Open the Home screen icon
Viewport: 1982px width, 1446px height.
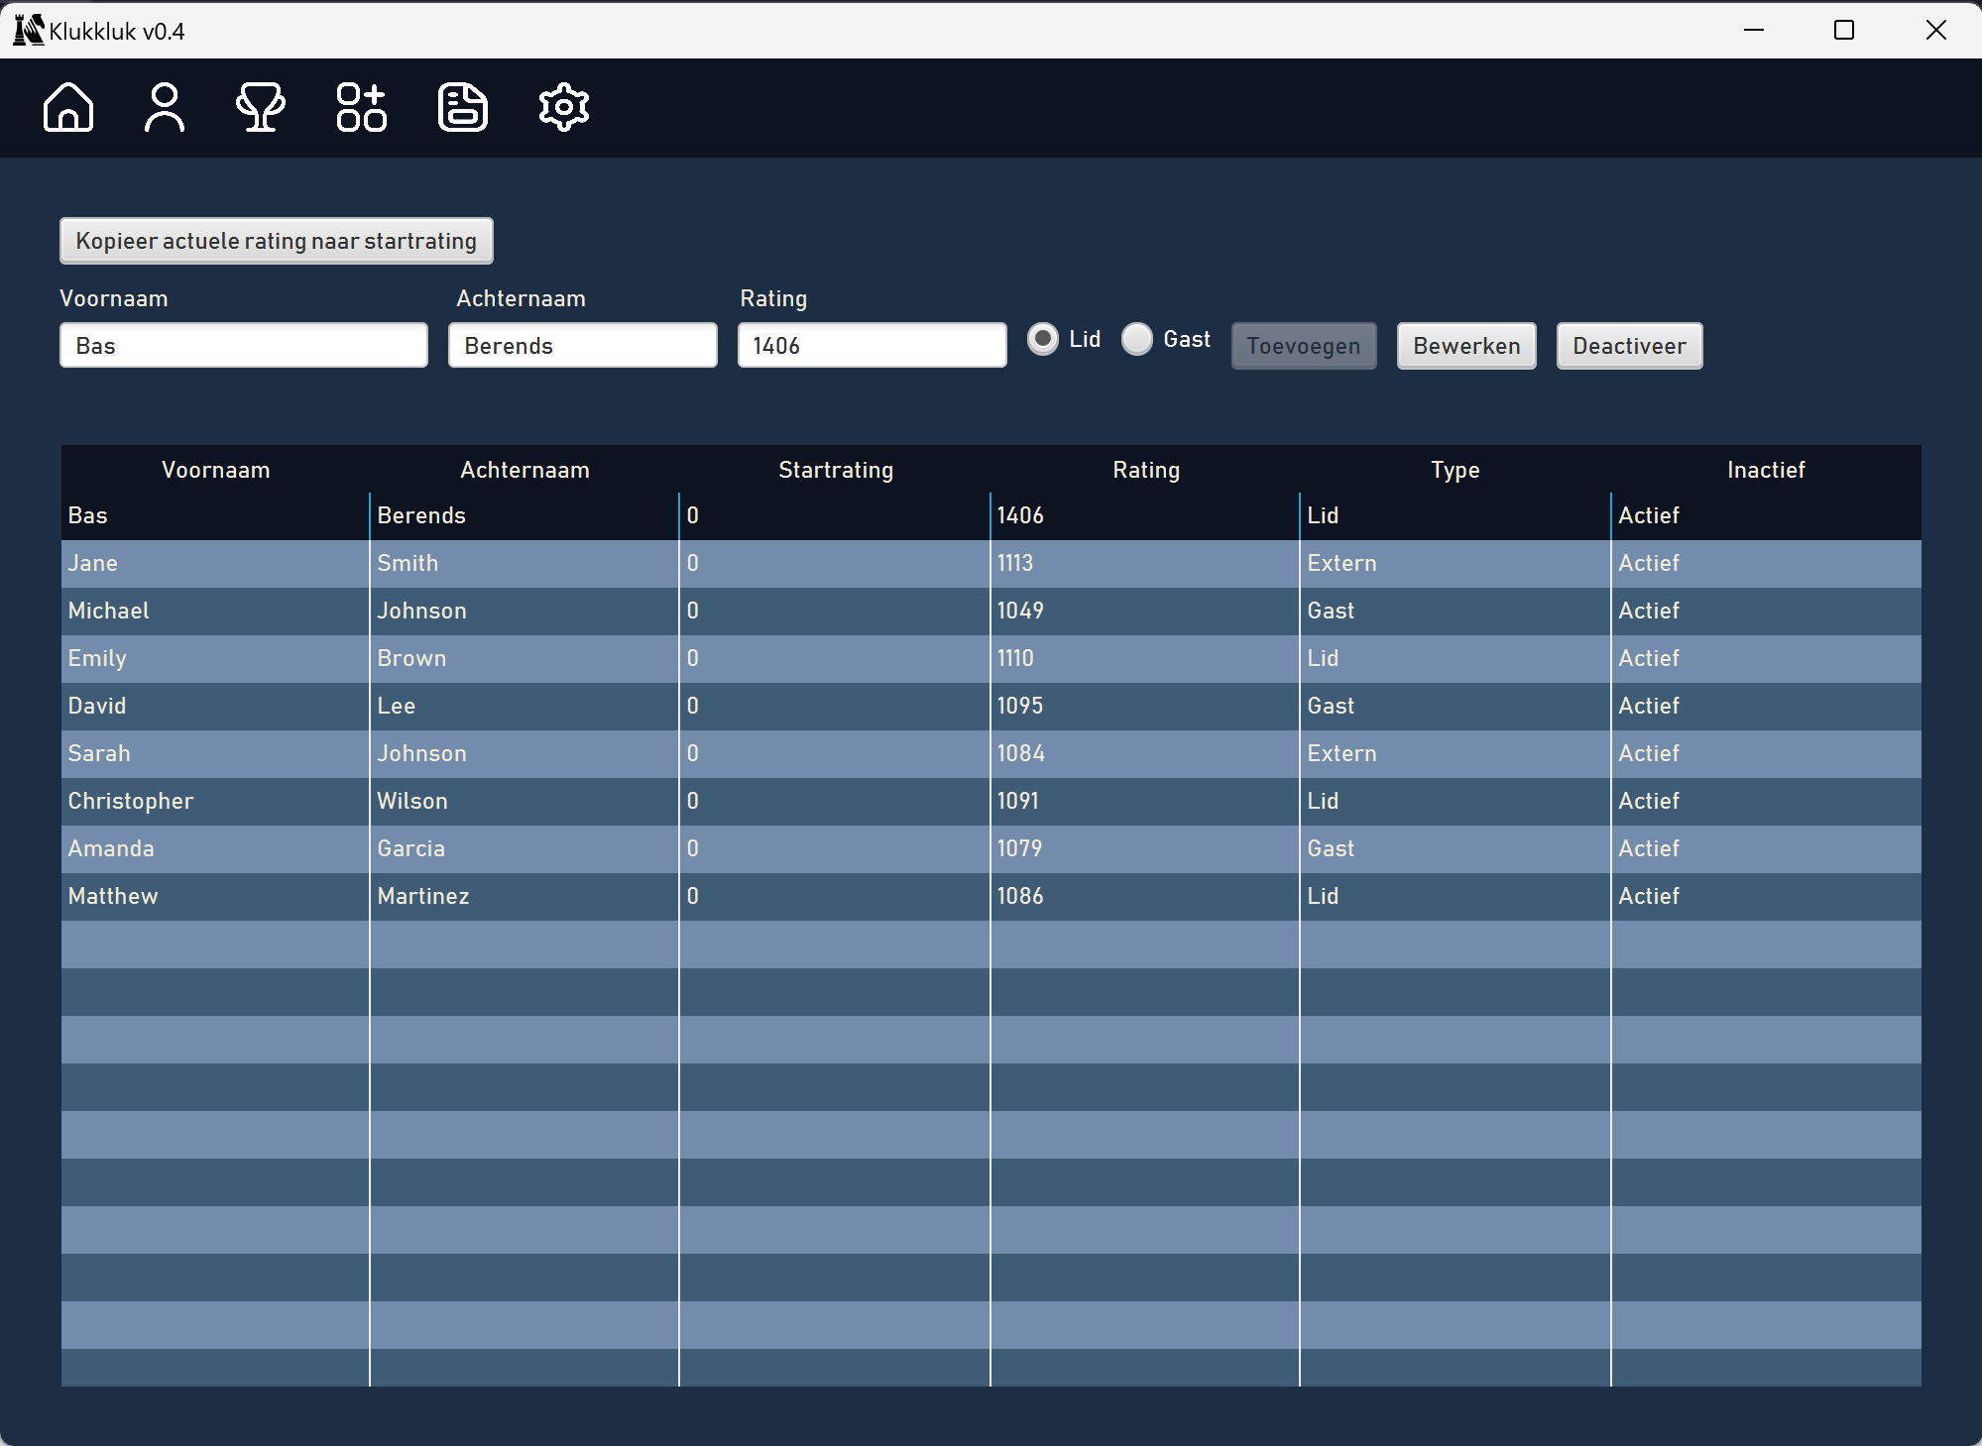coord(68,107)
